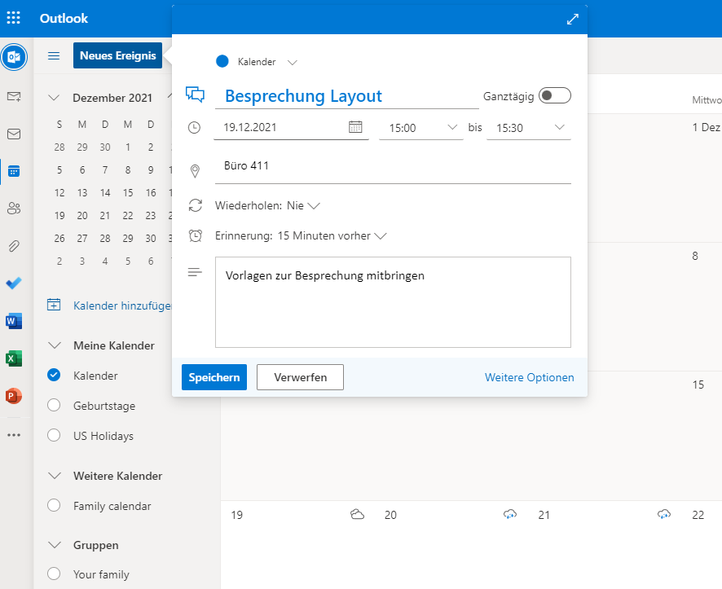Save the event with Speichern
Screen dimensions: 722x589
pyautogui.click(x=214, y=377)
